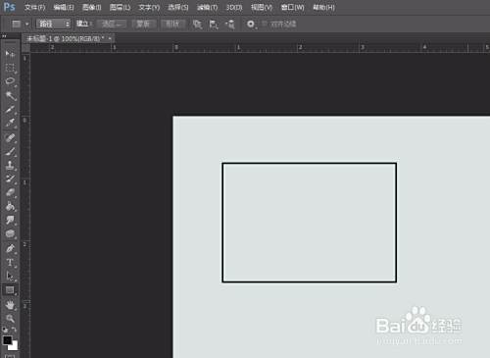This screenshot has height=358, width=490.
Task: Open the 3D(D) menu
Action: click(x=234, y=7)
